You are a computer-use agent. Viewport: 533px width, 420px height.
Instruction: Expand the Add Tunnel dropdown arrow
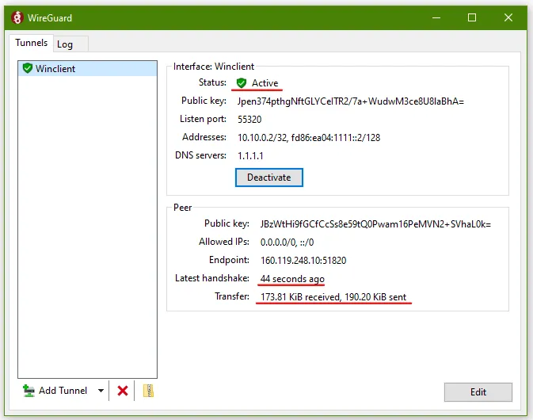101,391
